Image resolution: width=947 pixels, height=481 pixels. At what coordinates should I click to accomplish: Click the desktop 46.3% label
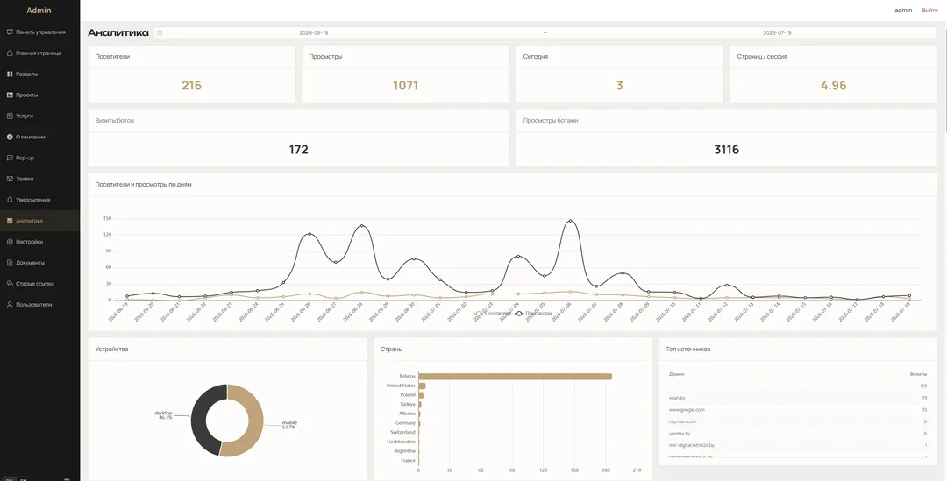tap(164, 415)
